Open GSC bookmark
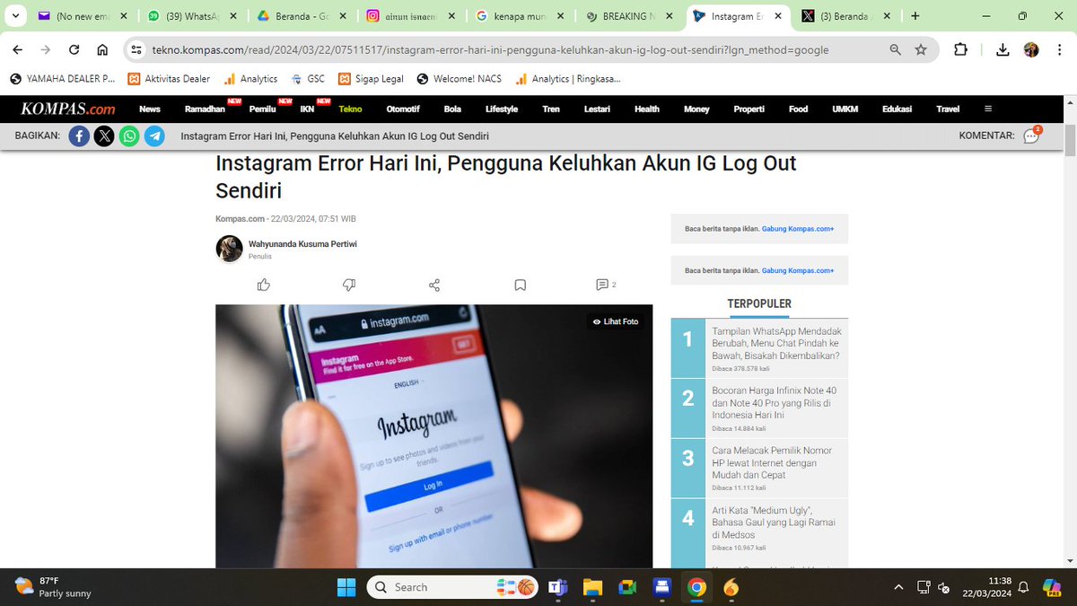Viewport: 1077px width, 606px height. [x=308, y=78]
